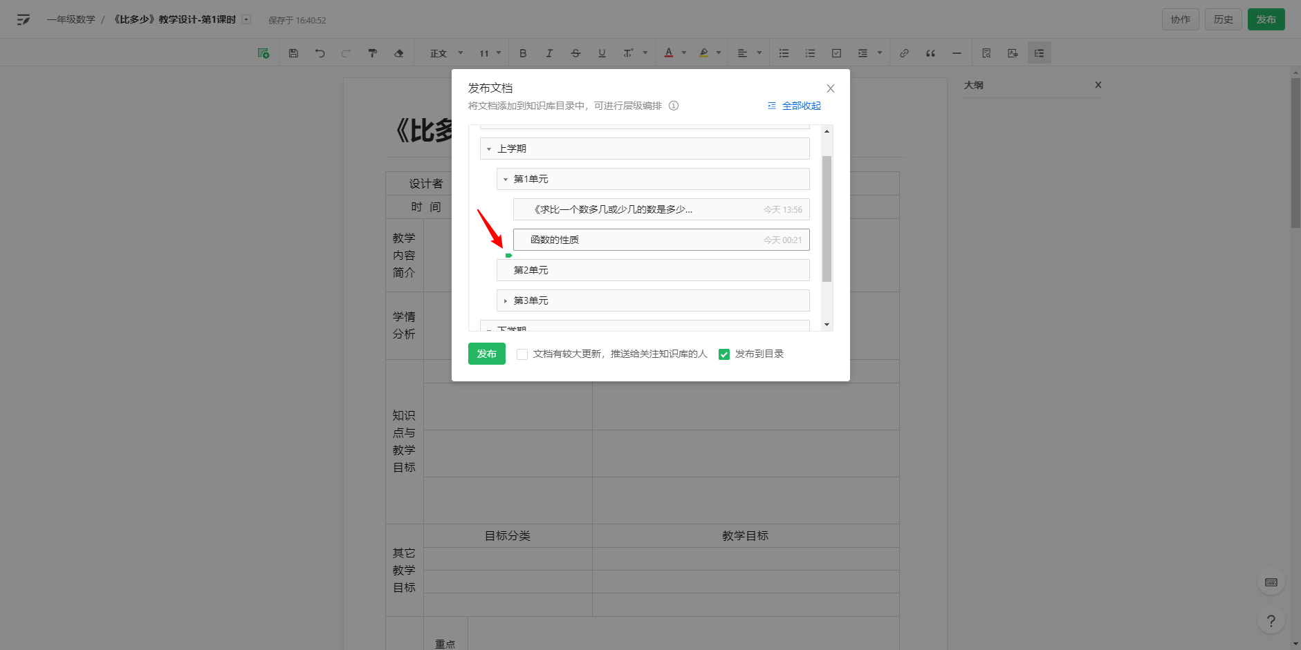Insert a block quote

[930, 53]
